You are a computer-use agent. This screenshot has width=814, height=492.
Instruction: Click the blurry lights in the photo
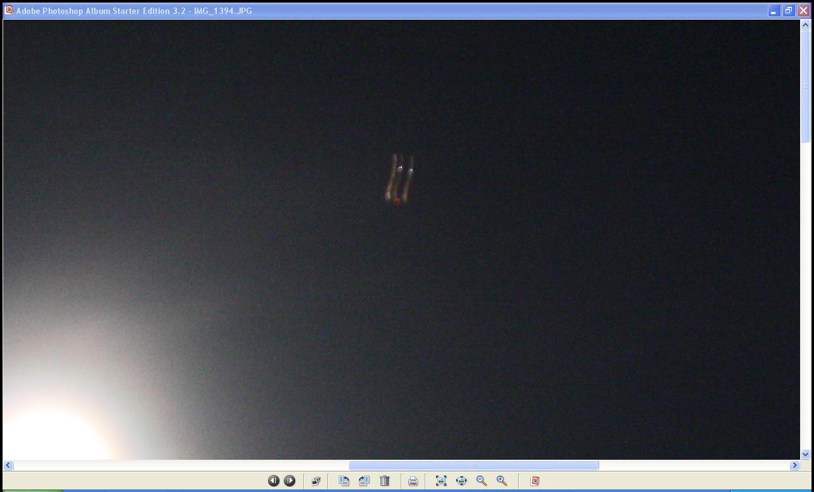click(x=399, y=179)
